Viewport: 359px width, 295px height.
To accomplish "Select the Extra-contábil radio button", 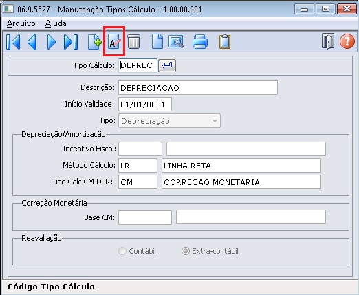I will coord(186,251).
